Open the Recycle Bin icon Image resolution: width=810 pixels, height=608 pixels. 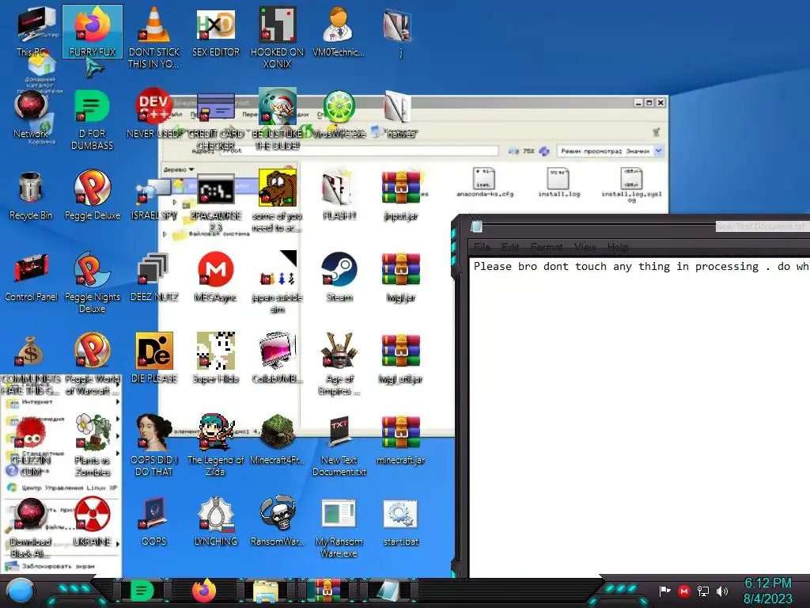pyautogui.click(x=31, y=195)
